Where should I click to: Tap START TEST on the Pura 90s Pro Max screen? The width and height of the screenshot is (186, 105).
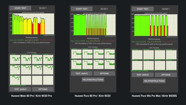coord(143,9)
